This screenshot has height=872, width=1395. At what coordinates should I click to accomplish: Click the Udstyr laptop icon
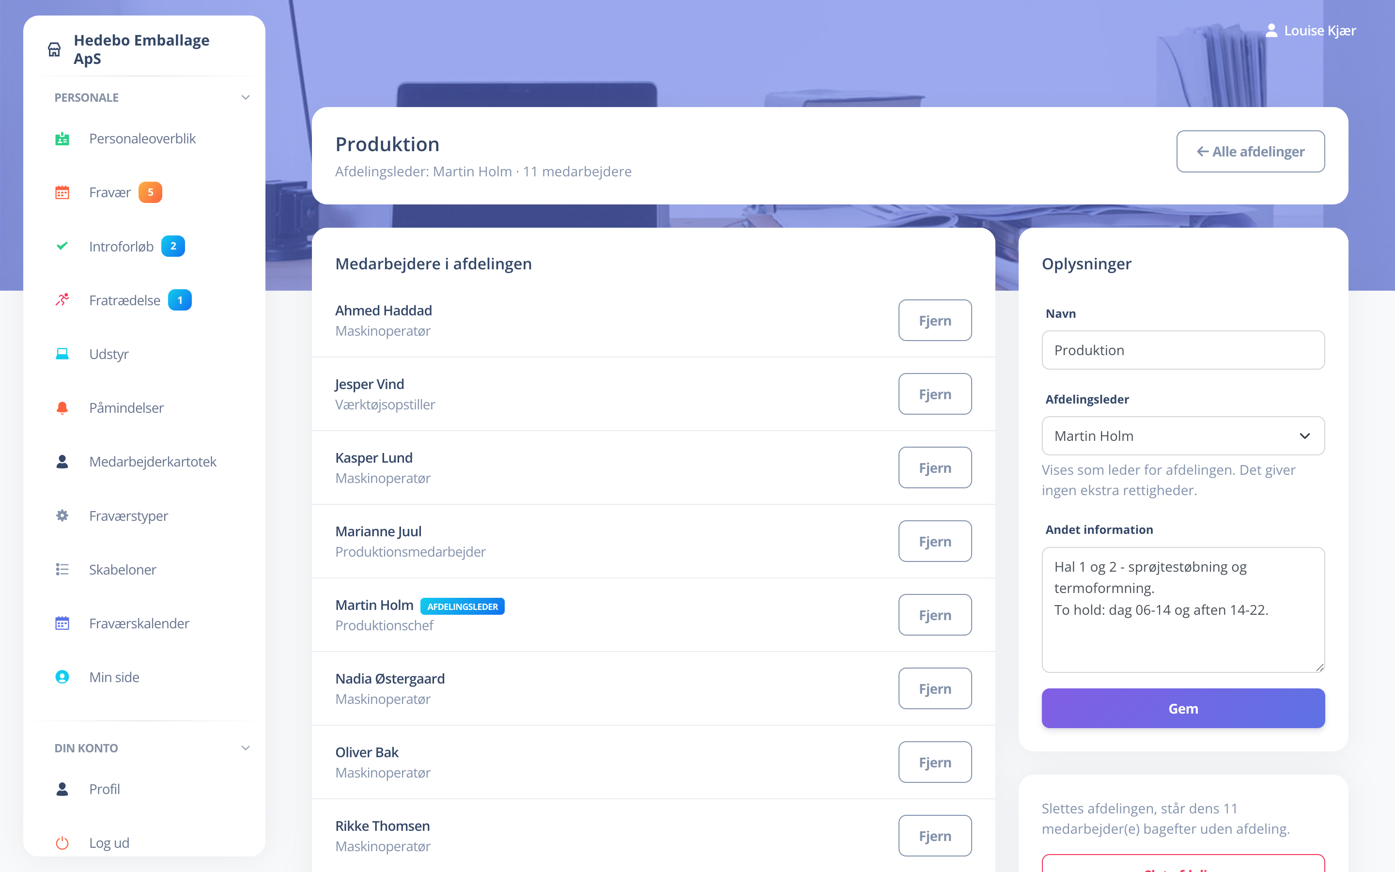(62, 354)
